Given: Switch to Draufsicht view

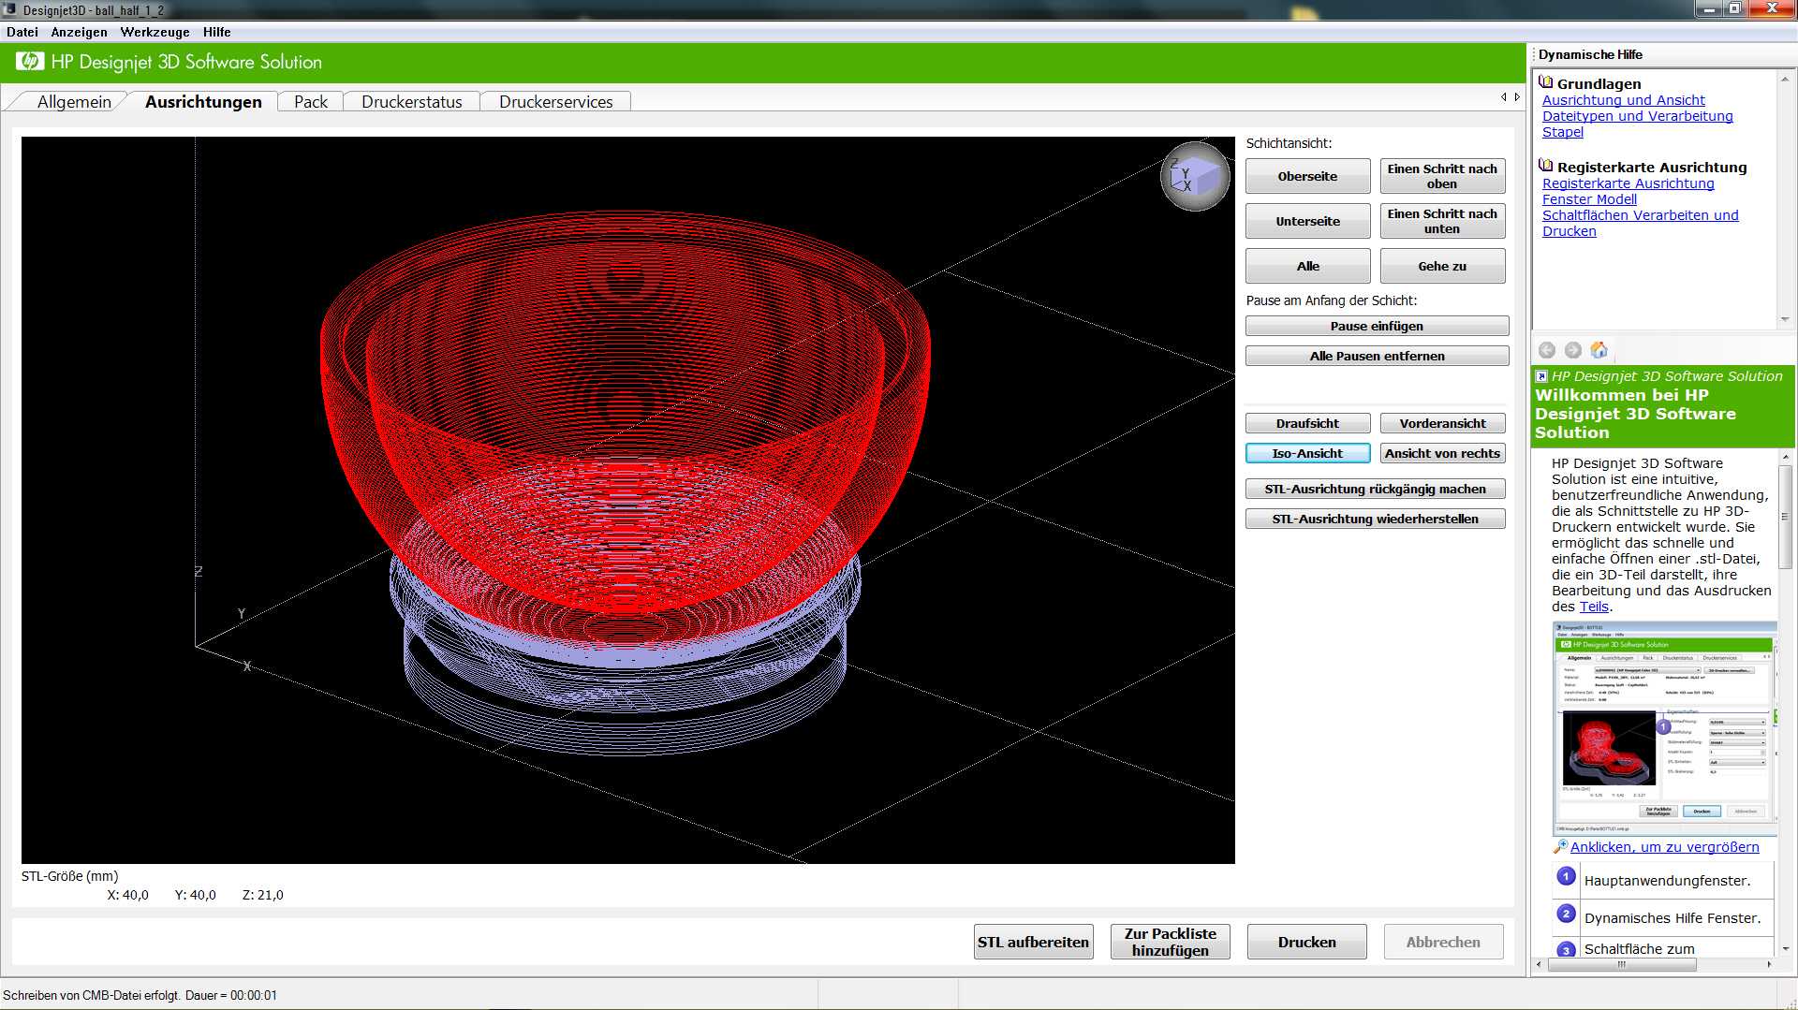Looking at the screenshot, I should pyautogui.click(x=1307, y=423).
